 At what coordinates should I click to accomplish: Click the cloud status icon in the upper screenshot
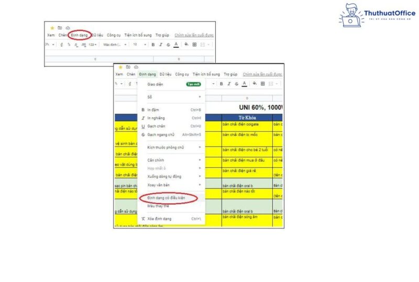68,28
